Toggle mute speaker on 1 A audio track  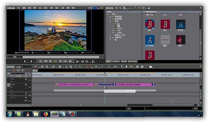click(26, 98)
